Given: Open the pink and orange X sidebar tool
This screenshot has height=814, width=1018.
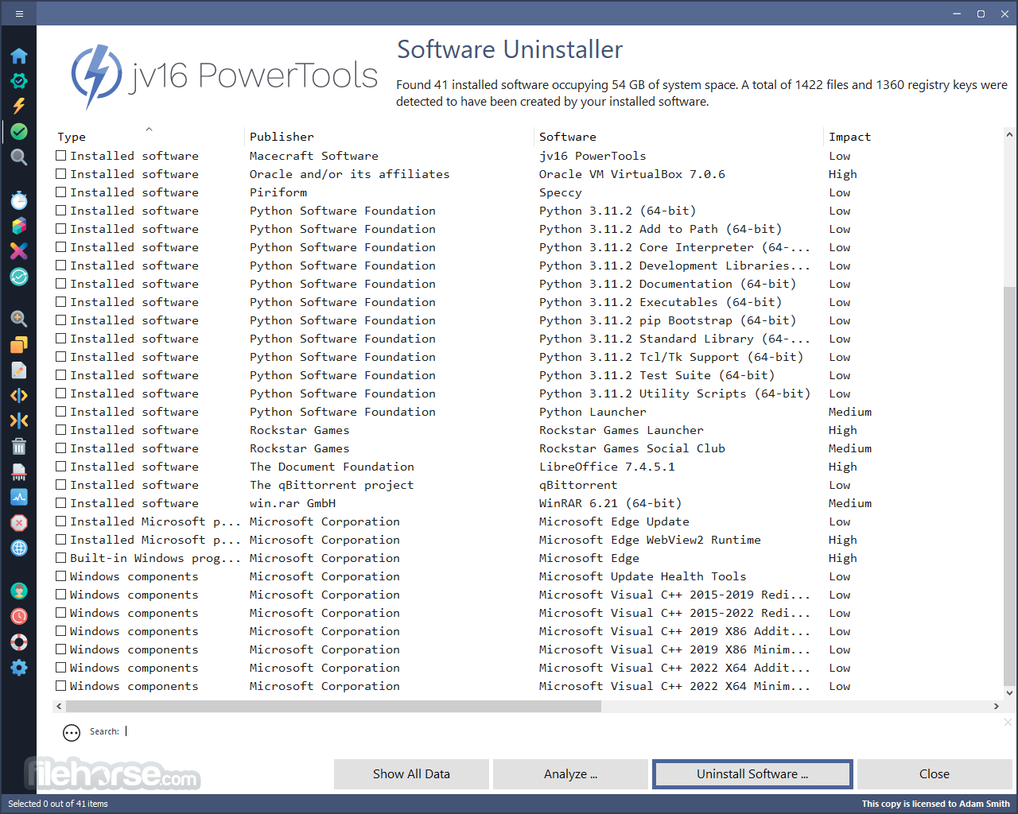Looking at the screenshot, I should point(19,251).
